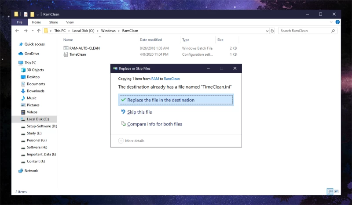Viewport: 352px width, 205px height.
Task: Switch to Details view icon
Action: 330,191
